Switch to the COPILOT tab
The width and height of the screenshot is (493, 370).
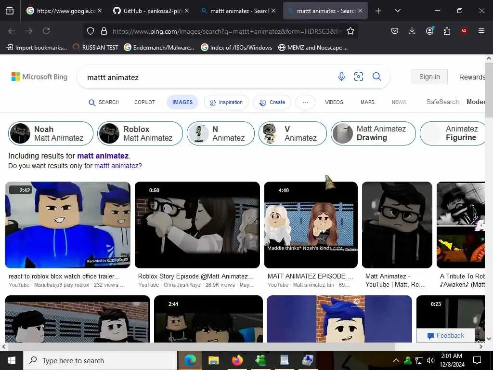tap(144, 102)
